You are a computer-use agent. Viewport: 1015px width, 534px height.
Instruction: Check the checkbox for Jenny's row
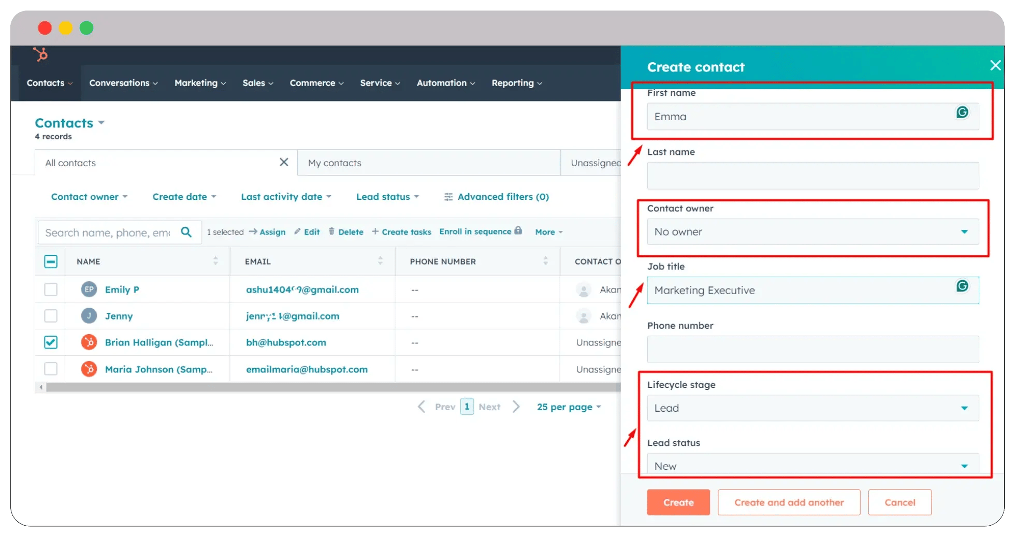pyautogui.click(x=50, y=315)
